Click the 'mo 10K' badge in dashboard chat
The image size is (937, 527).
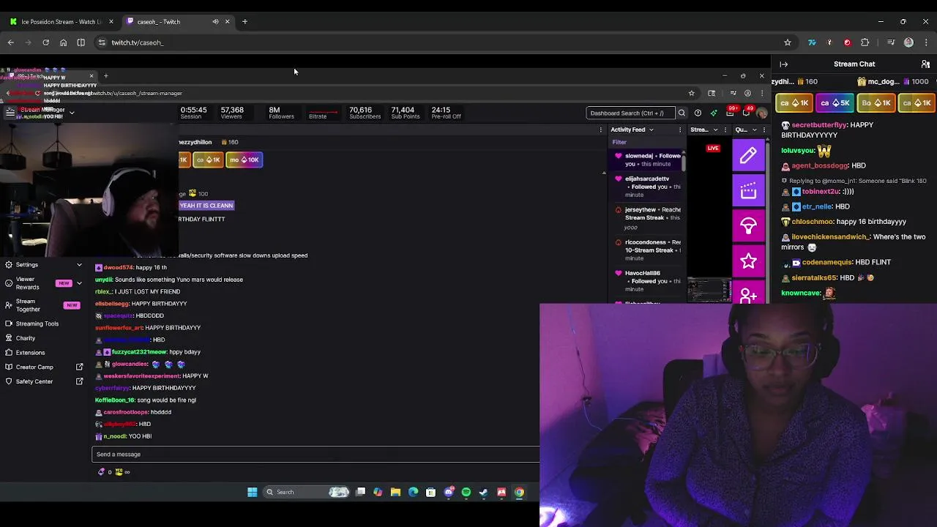click(x=244, y=160)
